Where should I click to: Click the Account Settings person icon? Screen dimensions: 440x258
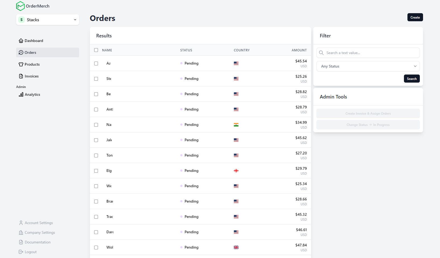coord(21,223)
